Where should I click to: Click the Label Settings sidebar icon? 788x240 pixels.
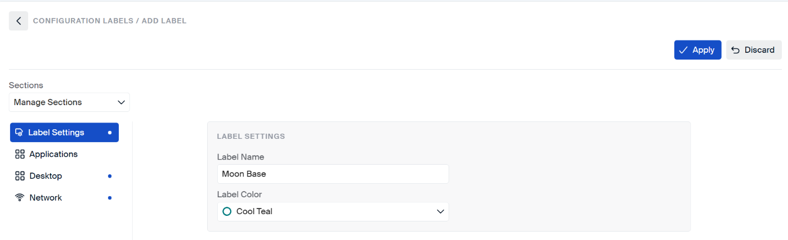[x=19, y=133]
